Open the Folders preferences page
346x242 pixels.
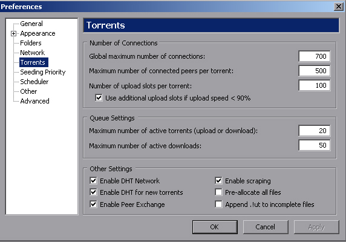click(31, 43)
